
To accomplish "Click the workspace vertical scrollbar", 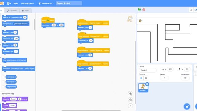I will pyautogui.click(x=135, y=72).
